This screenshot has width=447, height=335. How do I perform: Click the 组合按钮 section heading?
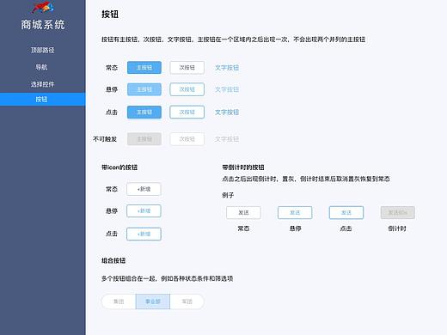113,260
